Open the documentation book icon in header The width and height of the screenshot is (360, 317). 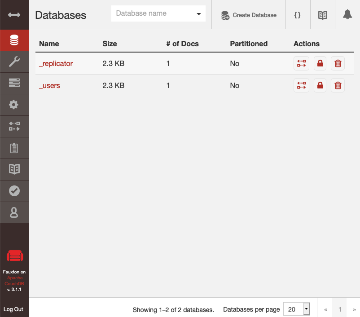(x=322, y=15)
